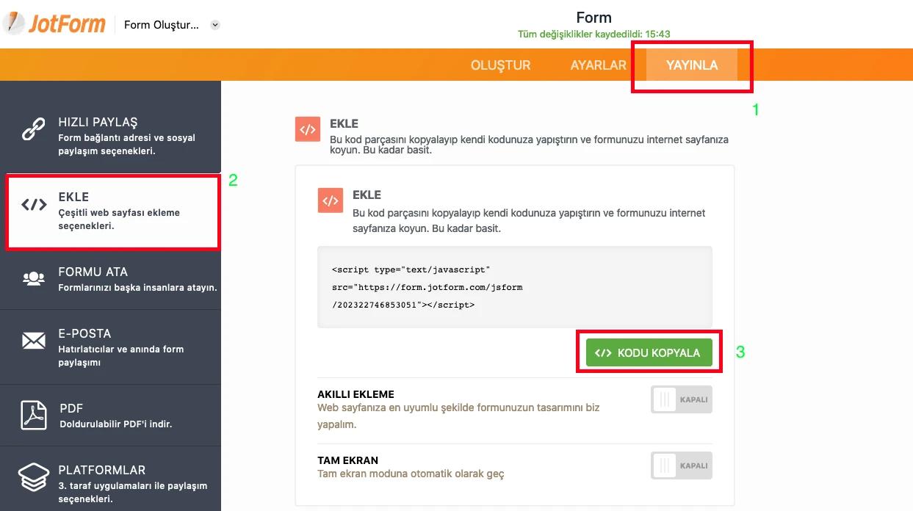Click the code brackets icon in the sidebar

click(34, 205)
